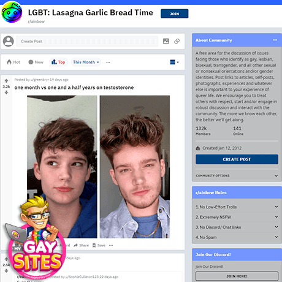Open the This Month time range dropdown
Screen dimensions: 282x282
tap(86, 62)
